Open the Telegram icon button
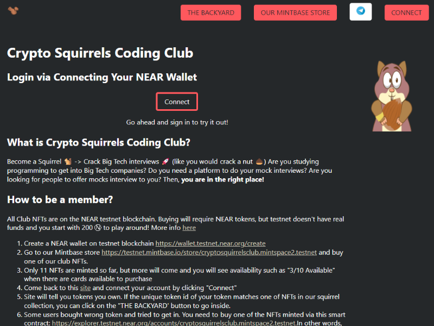434x326 pixels. (360, 12)
